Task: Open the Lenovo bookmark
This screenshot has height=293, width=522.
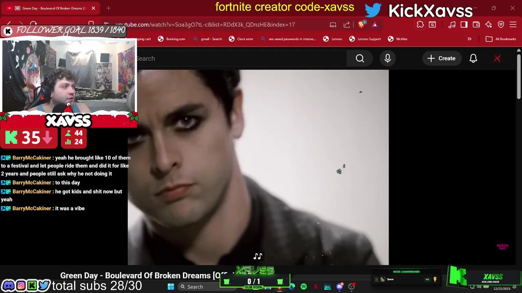Action: pos(332,39)
